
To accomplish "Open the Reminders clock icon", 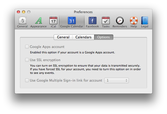I will (120, 21).
